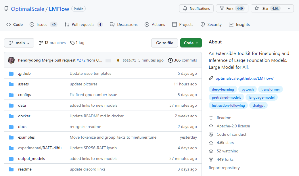Click the orange commit status dot
This screenshot has width=299, height=176.
118,60
